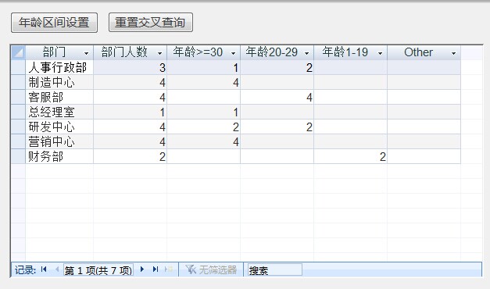Click 年龄>=30 value 4 for 制造中心

[203, 83]
